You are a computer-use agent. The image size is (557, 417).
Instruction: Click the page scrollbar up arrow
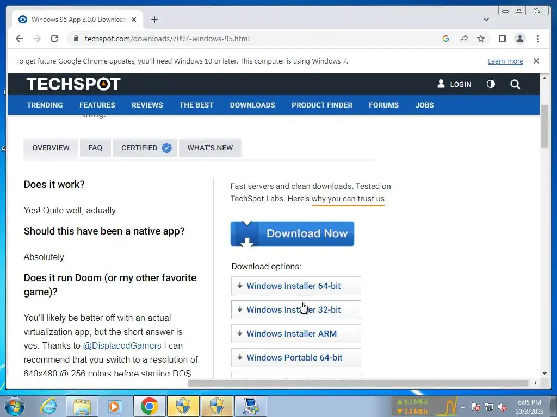[544, 78]
